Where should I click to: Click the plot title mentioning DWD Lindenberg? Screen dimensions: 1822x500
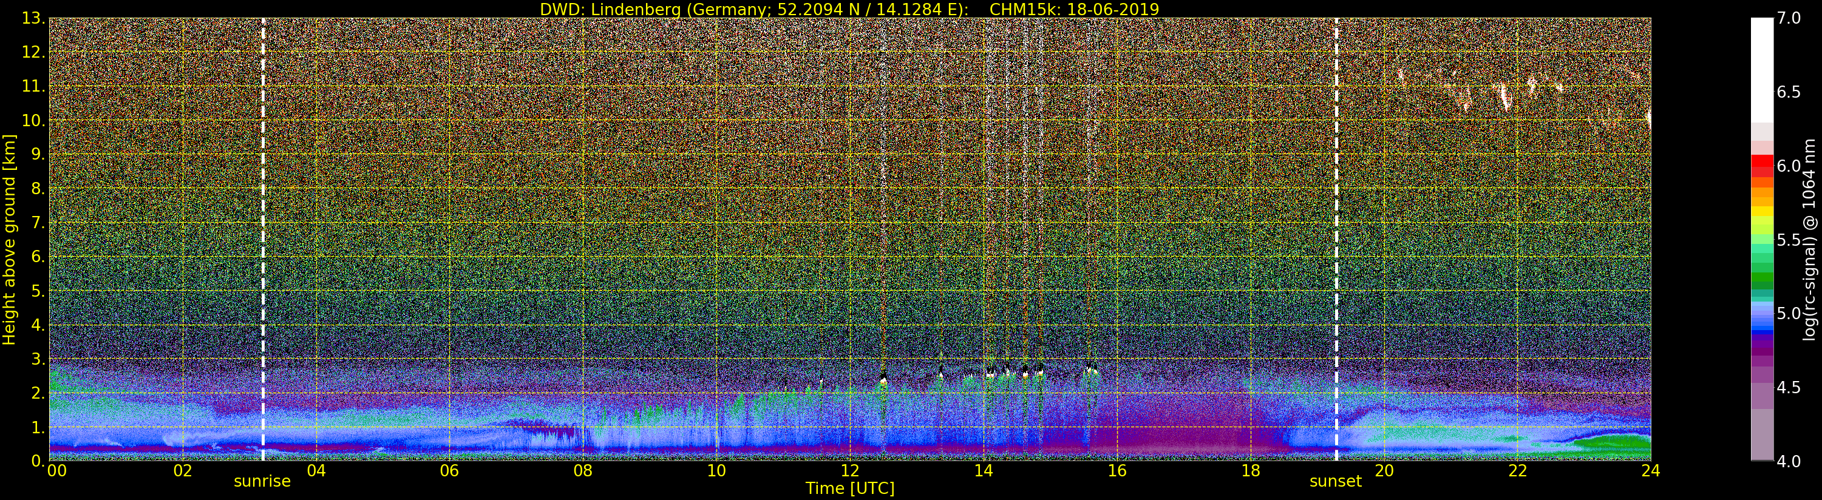849,9
